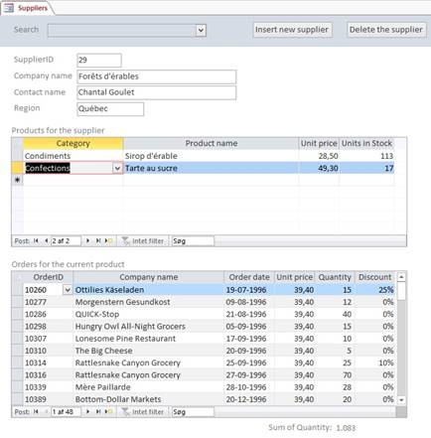Click the Company name field Forêts d'érables
The image size is (431, 438).
(156, 76)
